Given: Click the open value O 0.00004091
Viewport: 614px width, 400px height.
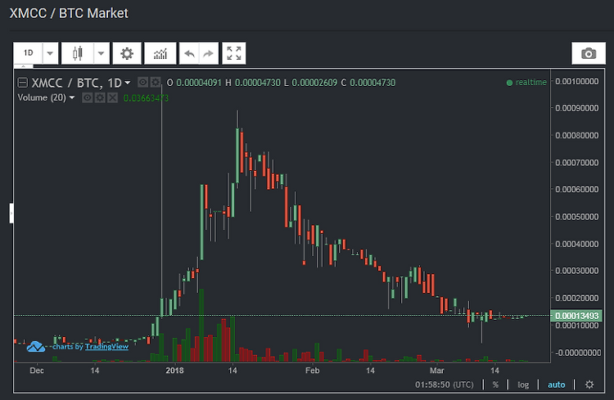Looking at the screenshot, I should [x=194, y=83].
